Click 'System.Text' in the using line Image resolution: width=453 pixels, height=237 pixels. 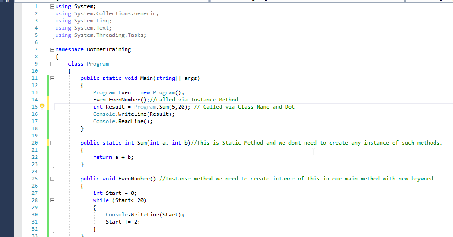point(91,28)
